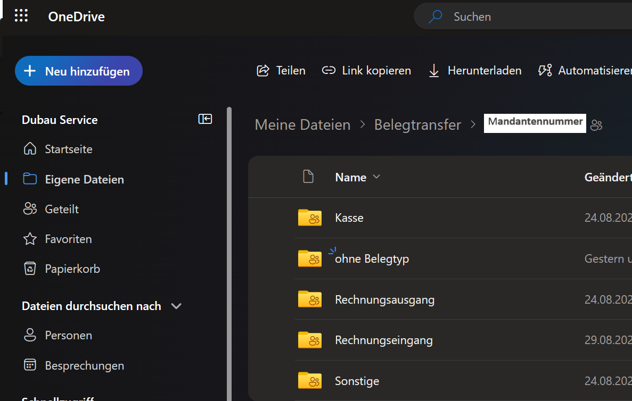The height and width of the screenshot is (401, 632).
Task: Click the Sonstige folder icon
Action: 309,381
